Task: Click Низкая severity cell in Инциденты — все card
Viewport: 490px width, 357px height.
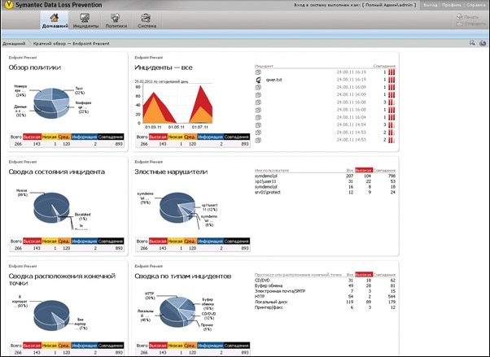Action: pyautogui.click(x=175, y=137)
